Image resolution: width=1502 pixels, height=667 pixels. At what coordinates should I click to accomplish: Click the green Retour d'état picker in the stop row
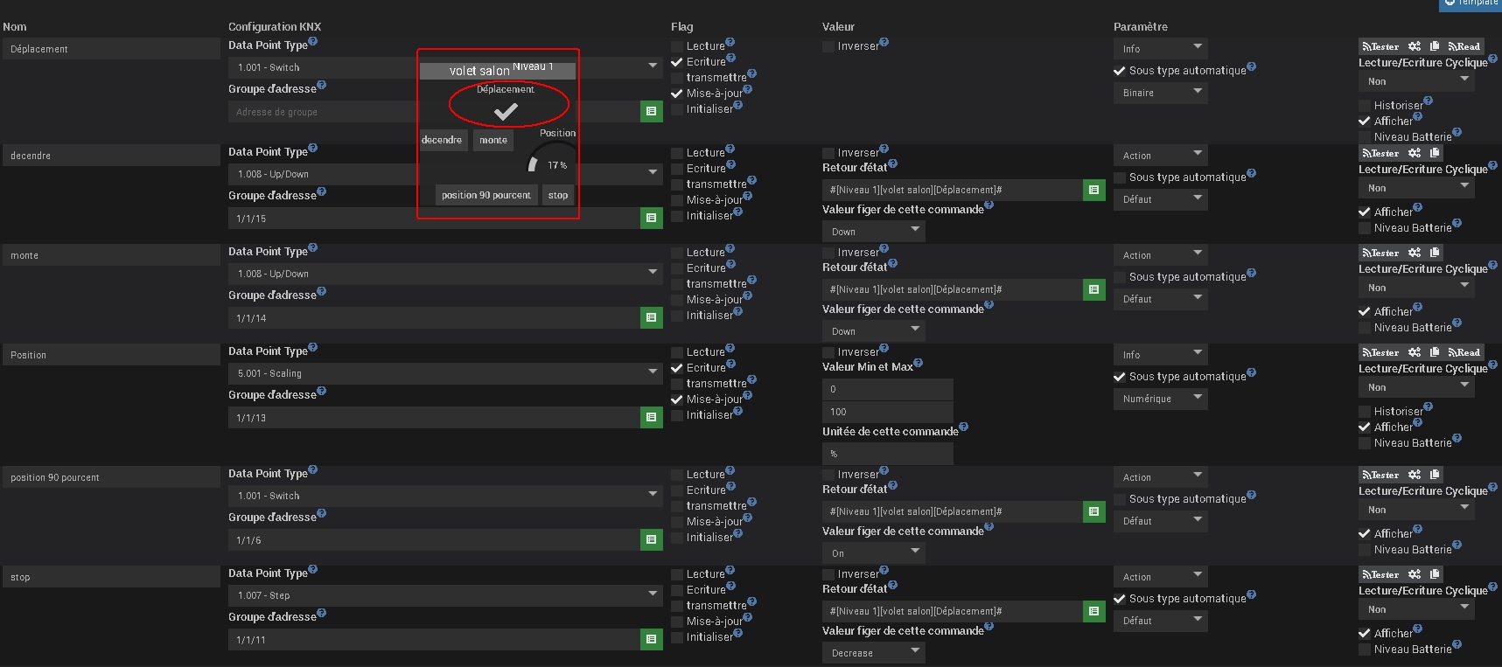[x=1093, y=611]
